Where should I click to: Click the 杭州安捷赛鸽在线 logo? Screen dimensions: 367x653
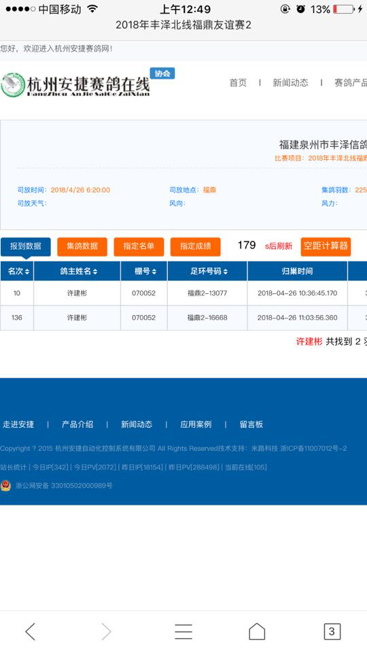tap(75, 84)
